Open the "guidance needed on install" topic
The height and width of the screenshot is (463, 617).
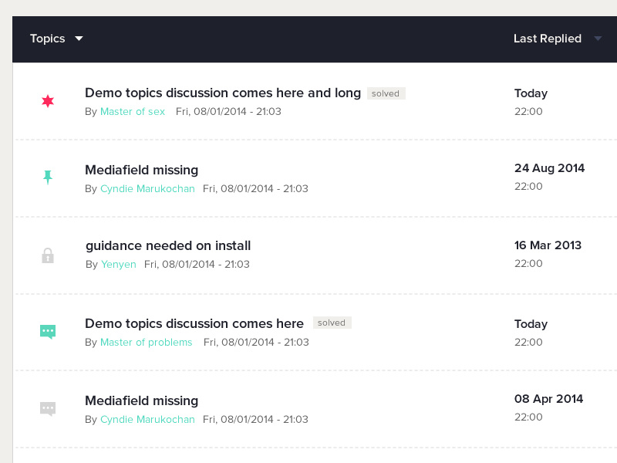(168, 246)
